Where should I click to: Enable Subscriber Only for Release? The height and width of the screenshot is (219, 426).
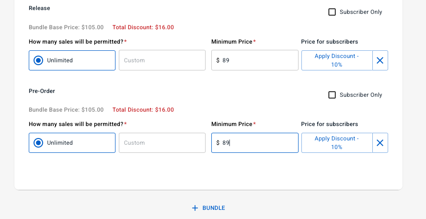click(332, 12)
